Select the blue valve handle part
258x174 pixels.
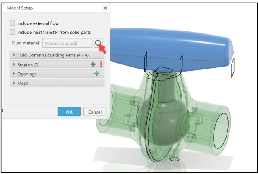tap(171, 49)
